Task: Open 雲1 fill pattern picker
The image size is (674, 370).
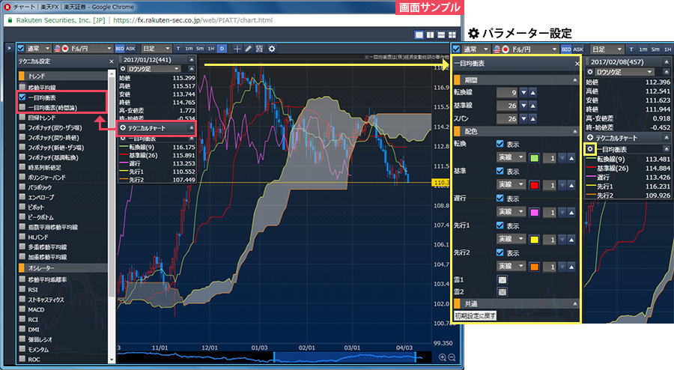Action: click(x=502, y=280)
